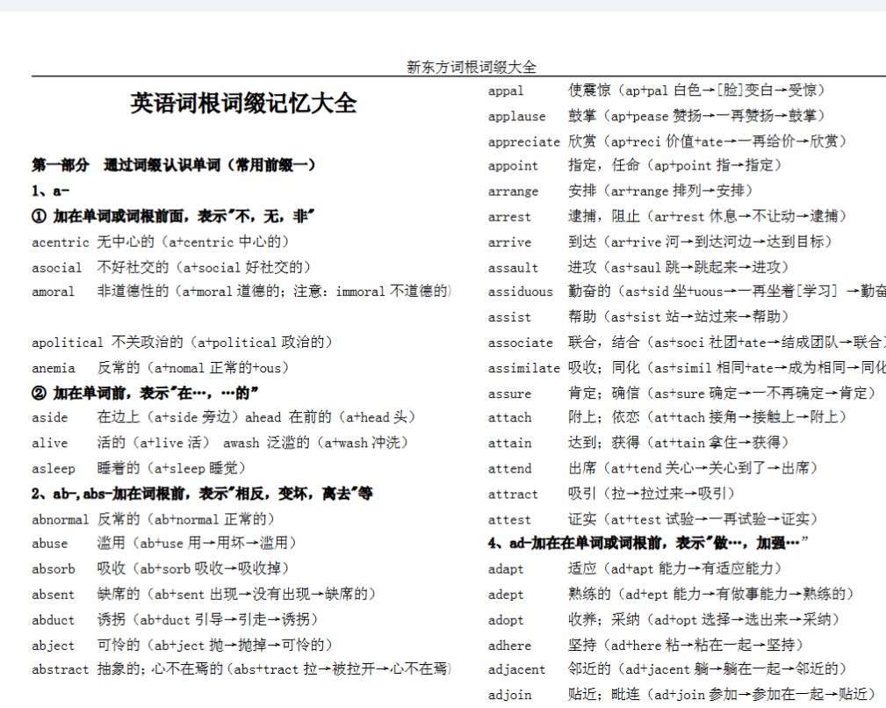Click the word arrange

tap(513, 192)
